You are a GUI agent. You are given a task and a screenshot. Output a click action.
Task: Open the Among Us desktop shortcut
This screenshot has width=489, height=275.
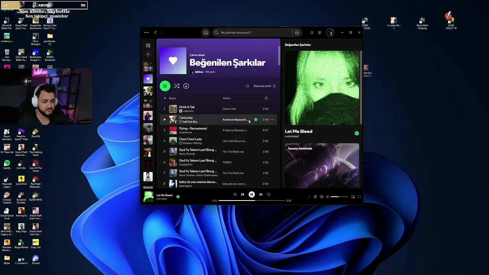[x=21, y=213]
